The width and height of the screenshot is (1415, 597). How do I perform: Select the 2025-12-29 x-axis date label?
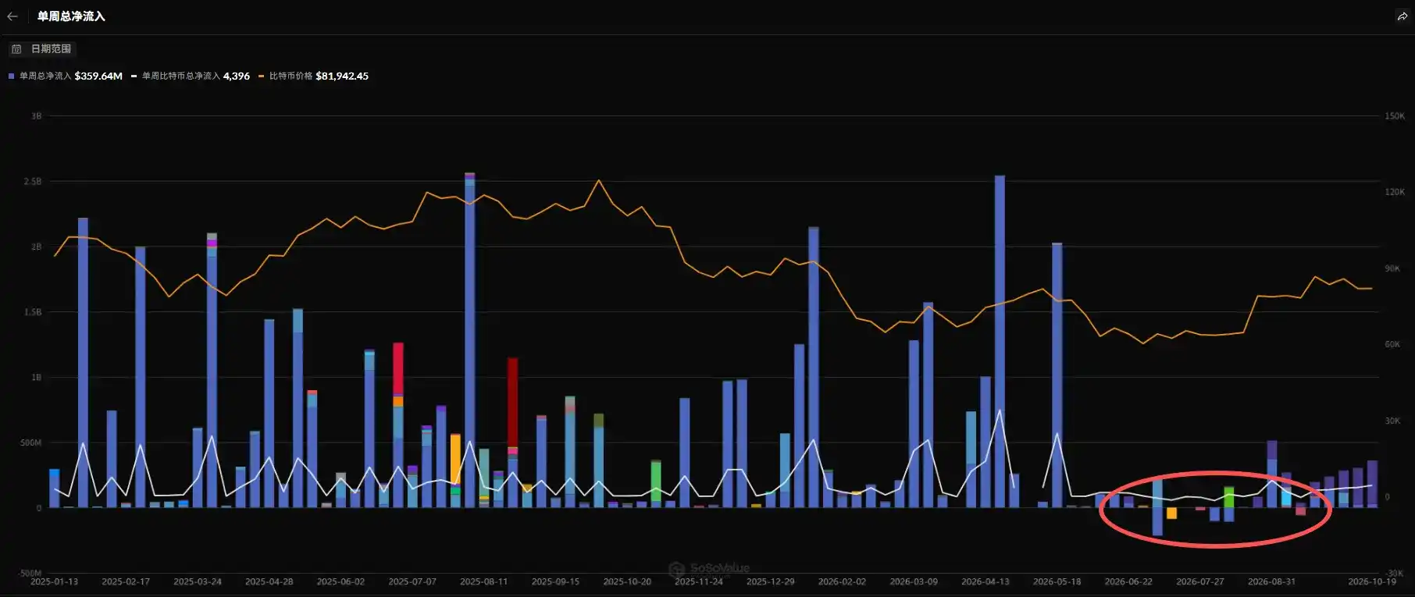pyautogui.click(x=771, y=582)
